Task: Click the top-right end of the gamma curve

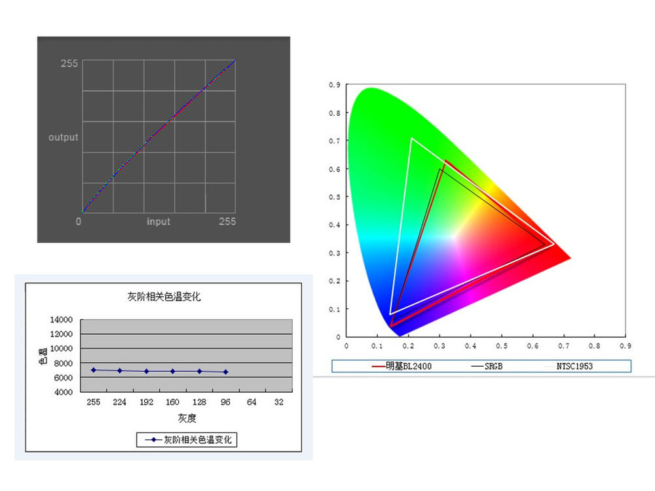Action: [x=234, y=61]
